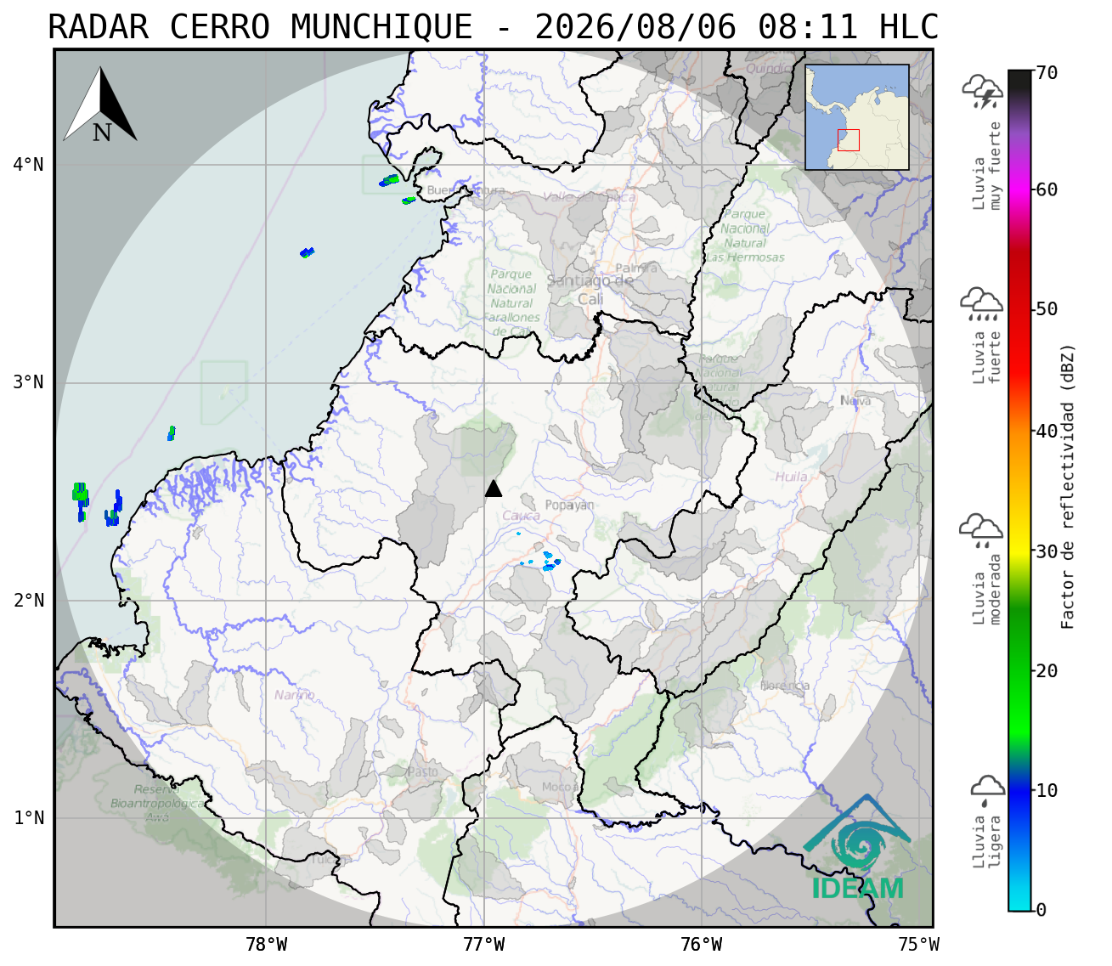Click the green 20 dBZ color band

[x=1019, y=670]
